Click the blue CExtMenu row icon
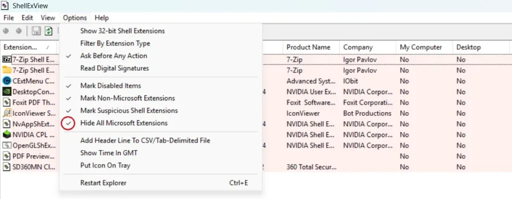The height and width of the screenshot is (199, 512). pos(7,81)
